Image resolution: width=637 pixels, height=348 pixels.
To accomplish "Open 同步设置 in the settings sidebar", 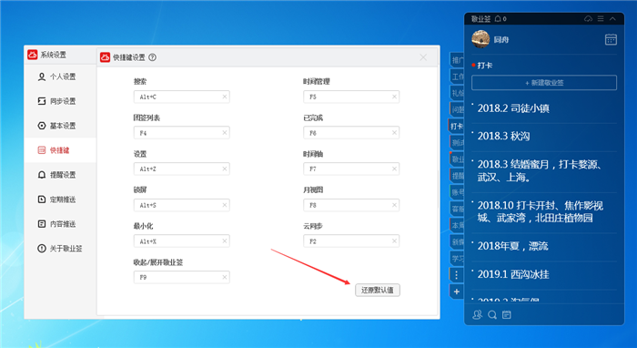I will coord(60,101).
